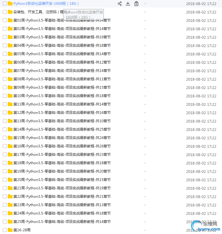Click the folder icon for 第02周
The width and height of the screenshot is (222, 234).
click(x=10, y=29)
